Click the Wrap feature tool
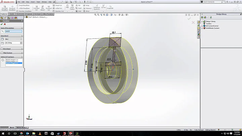This screenshot has width=242, height=136. [86, 5]
